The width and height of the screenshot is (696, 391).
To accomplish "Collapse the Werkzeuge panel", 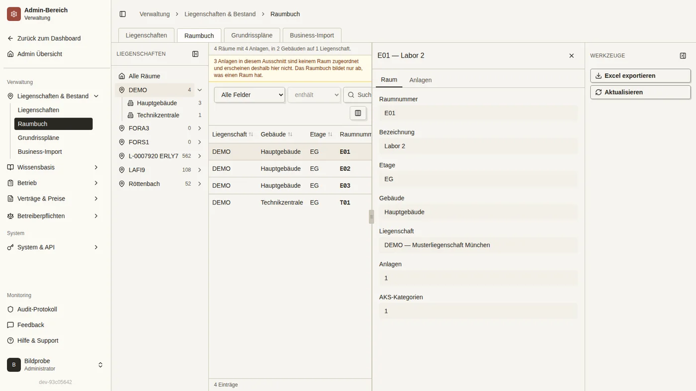I will click(683, 56).
